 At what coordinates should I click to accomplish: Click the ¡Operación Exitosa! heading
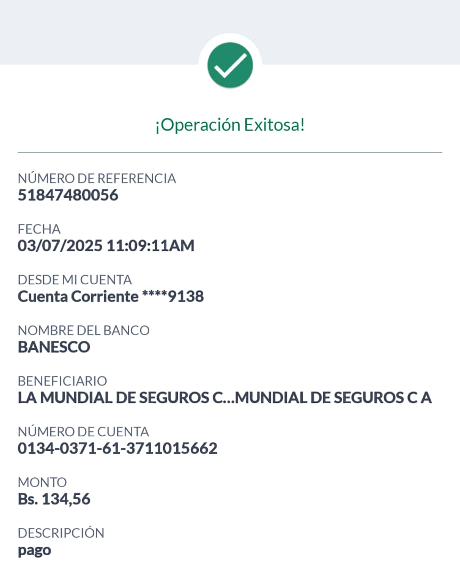click(x=230, y=125)
